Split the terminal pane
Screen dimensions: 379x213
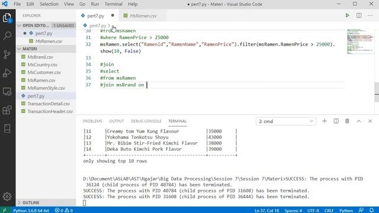(x=336, y=121)
